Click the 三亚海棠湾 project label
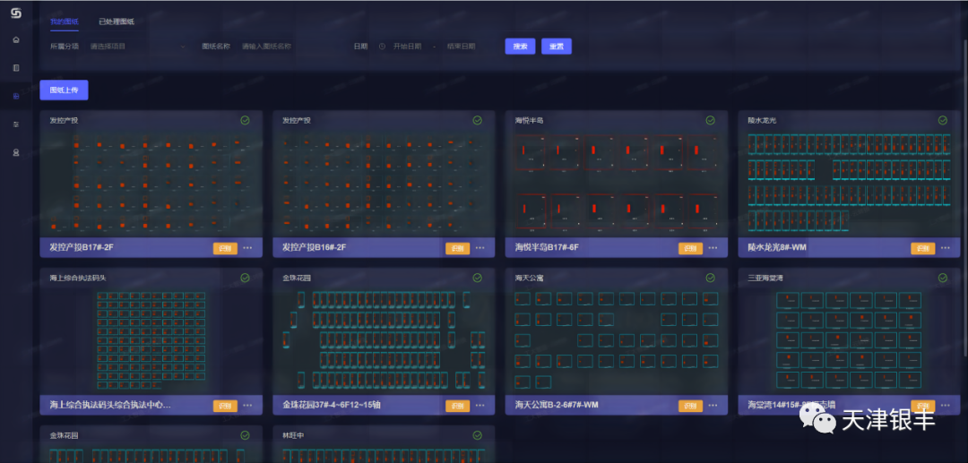Viewport: 968px width, 463px height. coord(765,278)
